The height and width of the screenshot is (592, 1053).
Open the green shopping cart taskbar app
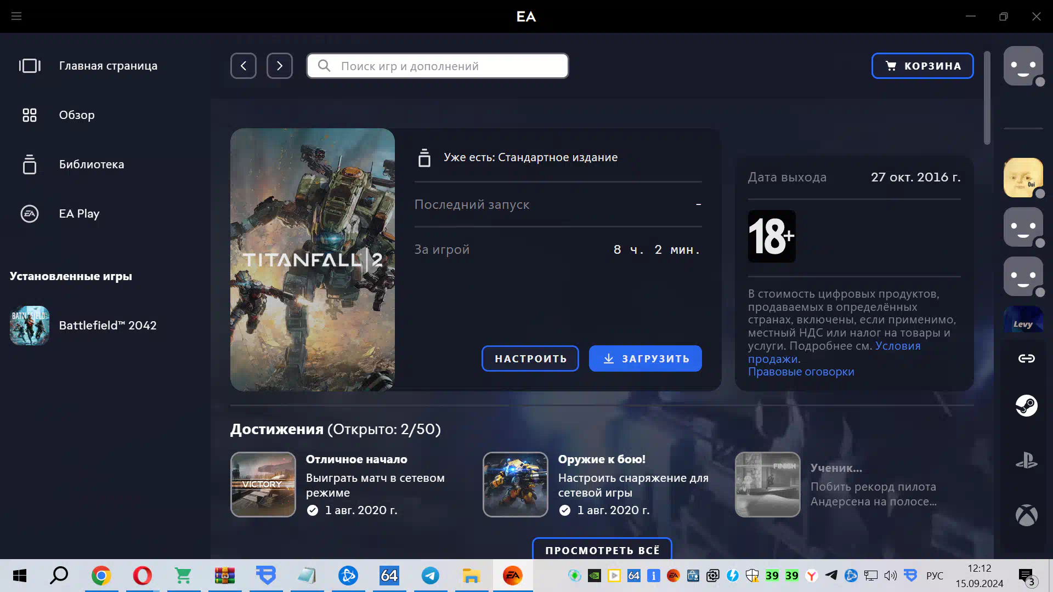point(183,576)
